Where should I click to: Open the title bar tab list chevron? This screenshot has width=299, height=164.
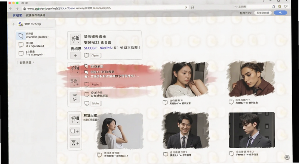[263, 1]
